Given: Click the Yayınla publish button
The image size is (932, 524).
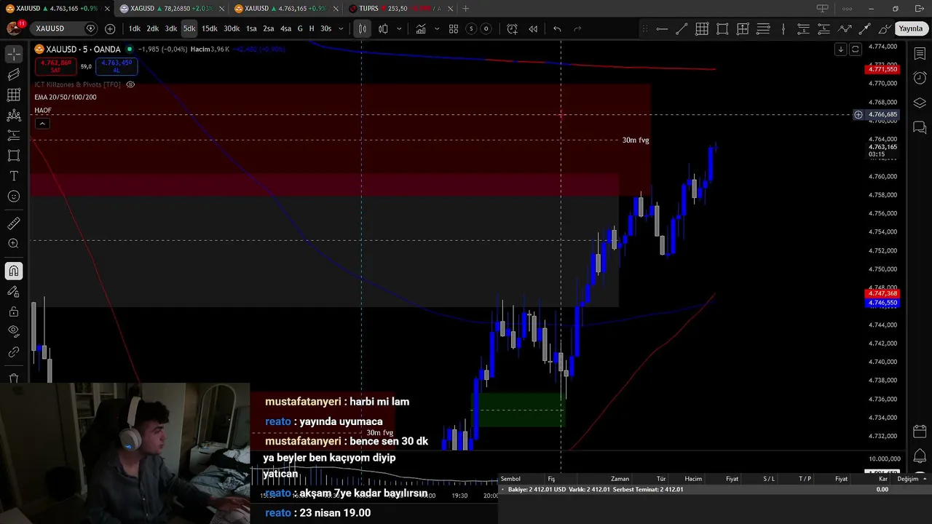Looking at the screenshot, I should click(x=911, y=28).
